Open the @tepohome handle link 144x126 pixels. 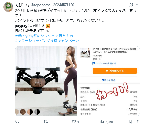40,5
